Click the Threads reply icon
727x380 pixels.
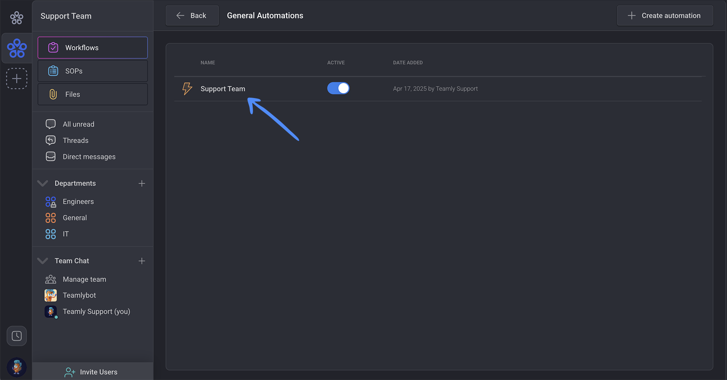click(x=50, y=140)
